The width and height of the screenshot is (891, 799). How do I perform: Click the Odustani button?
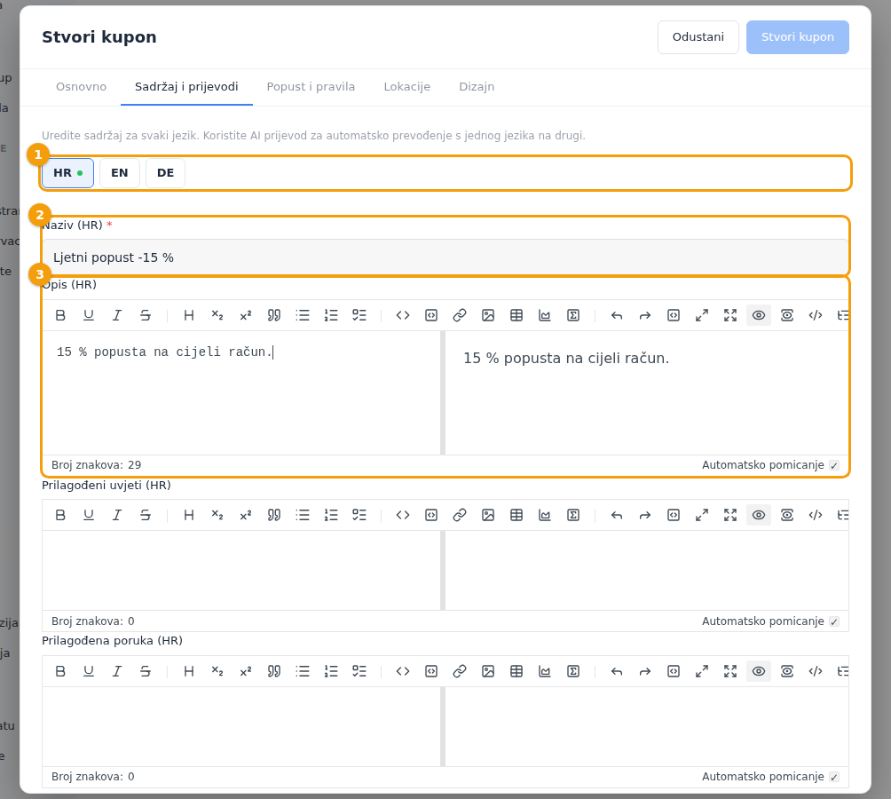click(x=698, y=37)
